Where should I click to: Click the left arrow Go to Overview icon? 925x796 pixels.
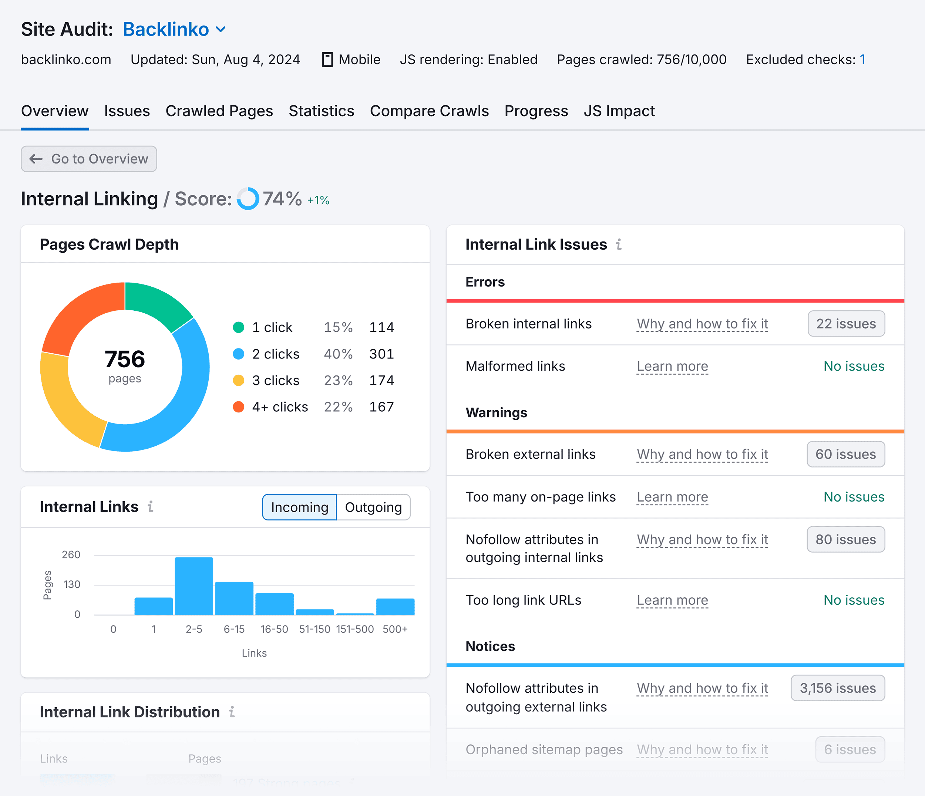click(36, 159)
